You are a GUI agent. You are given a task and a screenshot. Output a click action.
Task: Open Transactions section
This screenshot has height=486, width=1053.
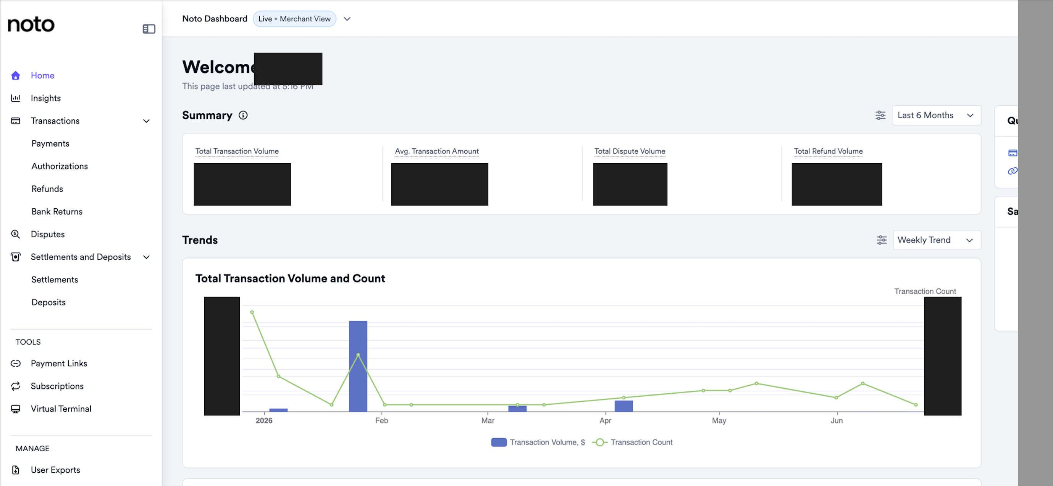pos(55,121)
